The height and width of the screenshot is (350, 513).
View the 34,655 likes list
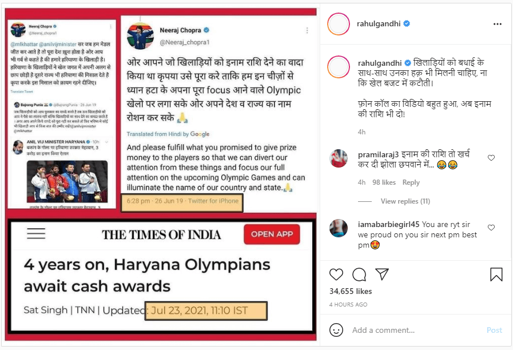tap(351, 291)
